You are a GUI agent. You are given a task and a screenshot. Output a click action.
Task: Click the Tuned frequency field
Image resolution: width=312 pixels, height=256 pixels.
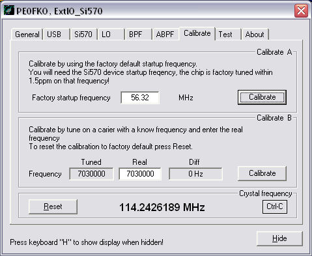tap(91, 174)
